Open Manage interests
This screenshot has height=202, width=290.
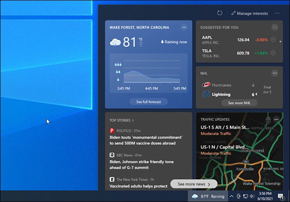[249, 13]
